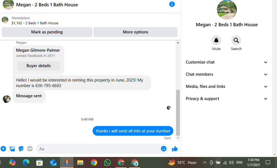Open More options for the listing
This screenshot has width=277, height=168.
pos(135,32)
